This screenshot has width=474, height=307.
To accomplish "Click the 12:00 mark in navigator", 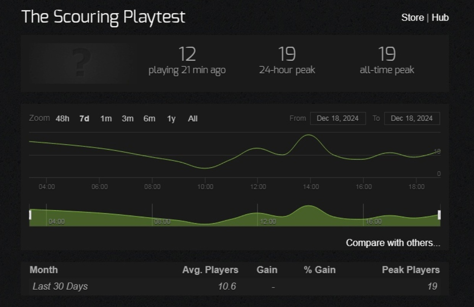I will pyautogui.click(x=267, y=221).
